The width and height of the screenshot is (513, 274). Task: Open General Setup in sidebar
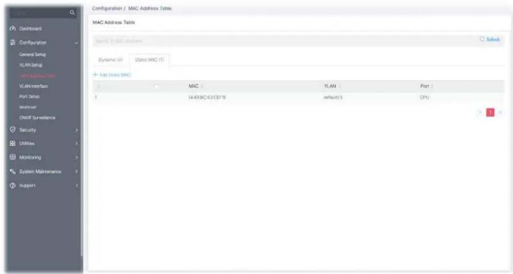[x=32, y=55]
